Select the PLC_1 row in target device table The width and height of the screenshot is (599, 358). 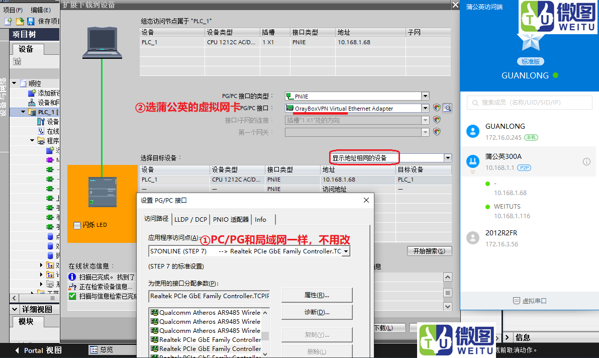[295, 179]
